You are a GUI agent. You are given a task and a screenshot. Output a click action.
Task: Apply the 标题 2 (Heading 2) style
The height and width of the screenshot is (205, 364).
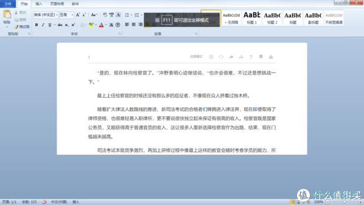click(x=272, y=18)
